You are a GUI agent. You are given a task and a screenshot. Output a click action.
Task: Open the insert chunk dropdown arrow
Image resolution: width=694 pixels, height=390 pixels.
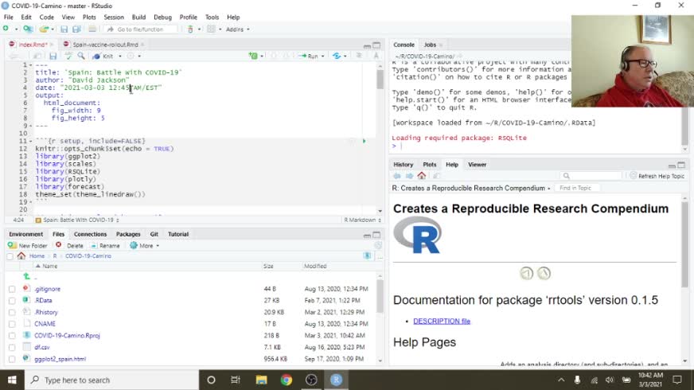[262, 57]
